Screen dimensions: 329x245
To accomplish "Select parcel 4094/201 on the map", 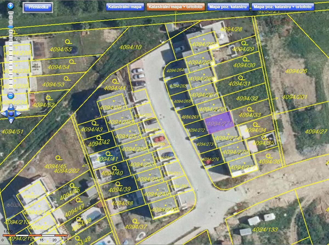I will click(x=295, y=97).
